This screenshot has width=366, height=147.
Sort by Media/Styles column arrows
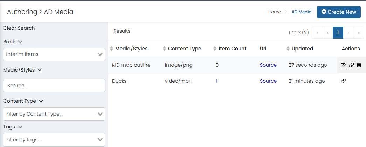coord(112,49)
